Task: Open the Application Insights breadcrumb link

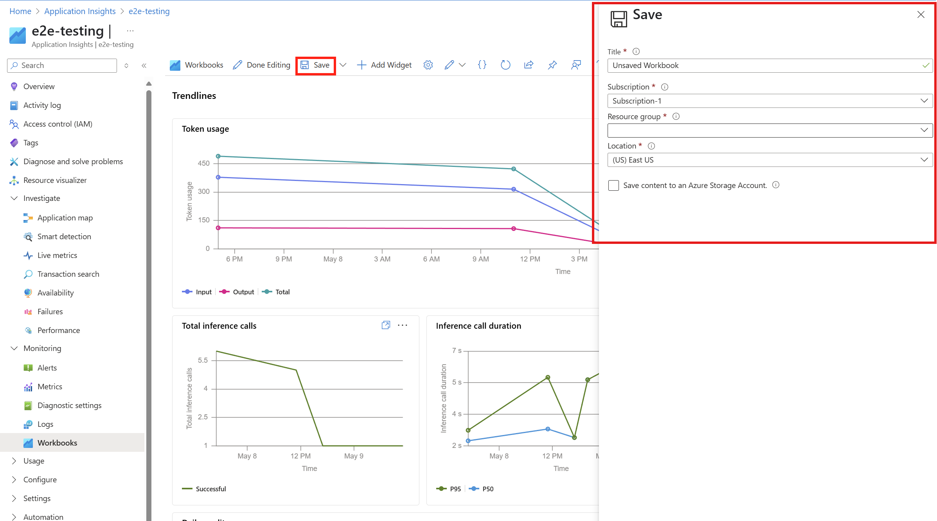Action: click(80, 11)
